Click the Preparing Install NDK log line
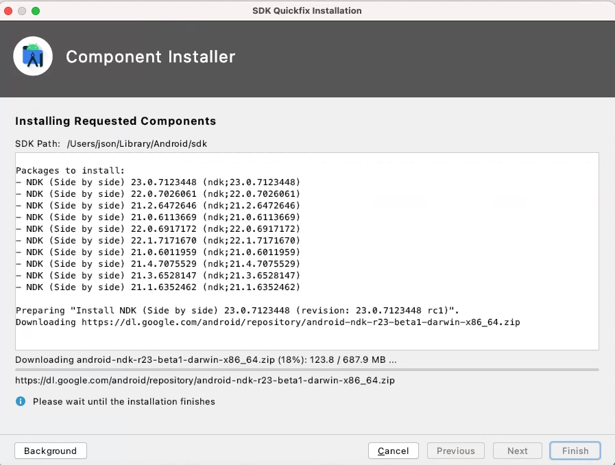 pyautogui.click(x=237, y=311)
